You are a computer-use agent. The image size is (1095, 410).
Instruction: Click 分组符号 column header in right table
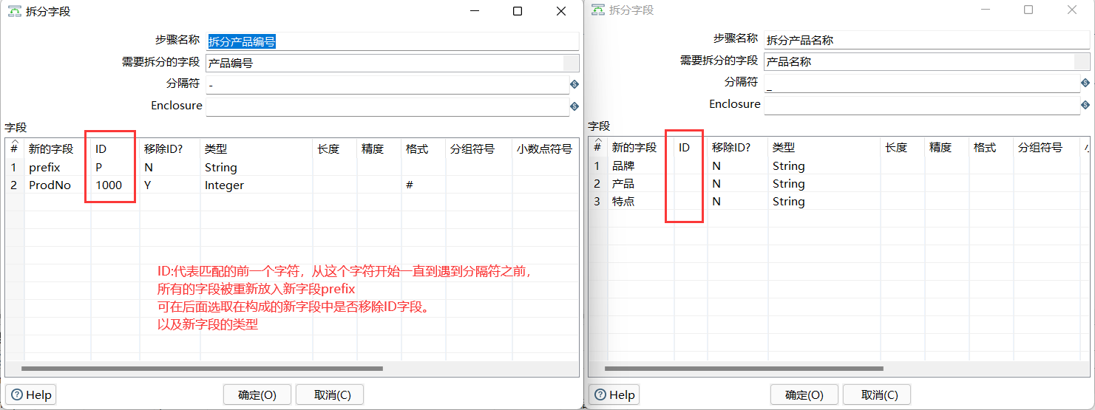coord(1047,148)
